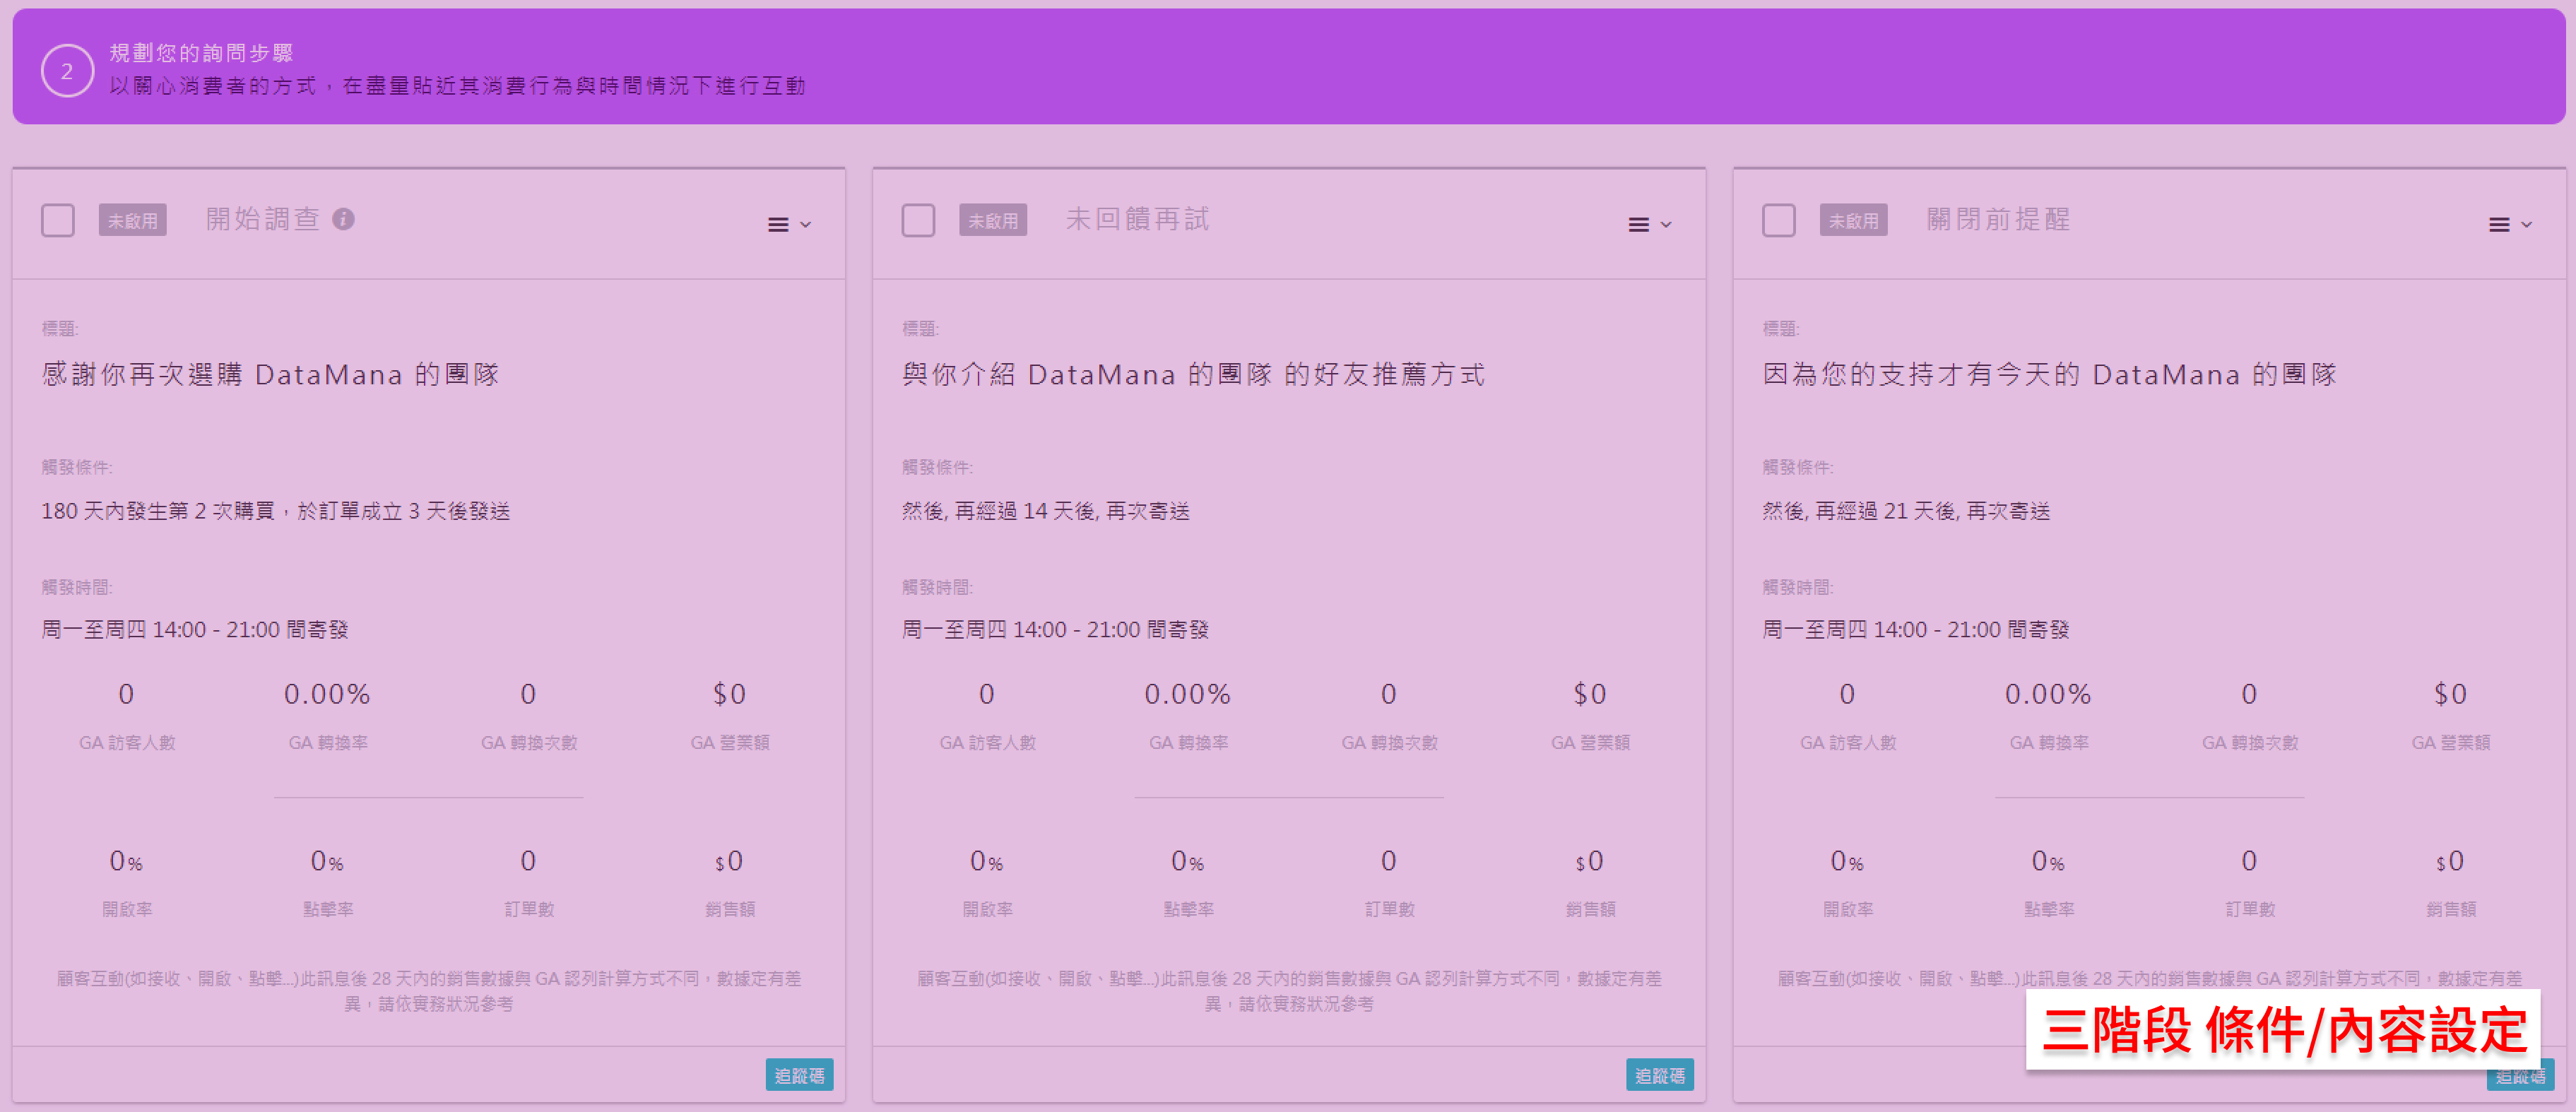Expand chevron beside 關閉前提醒 card menu

tap(2526, 225)
